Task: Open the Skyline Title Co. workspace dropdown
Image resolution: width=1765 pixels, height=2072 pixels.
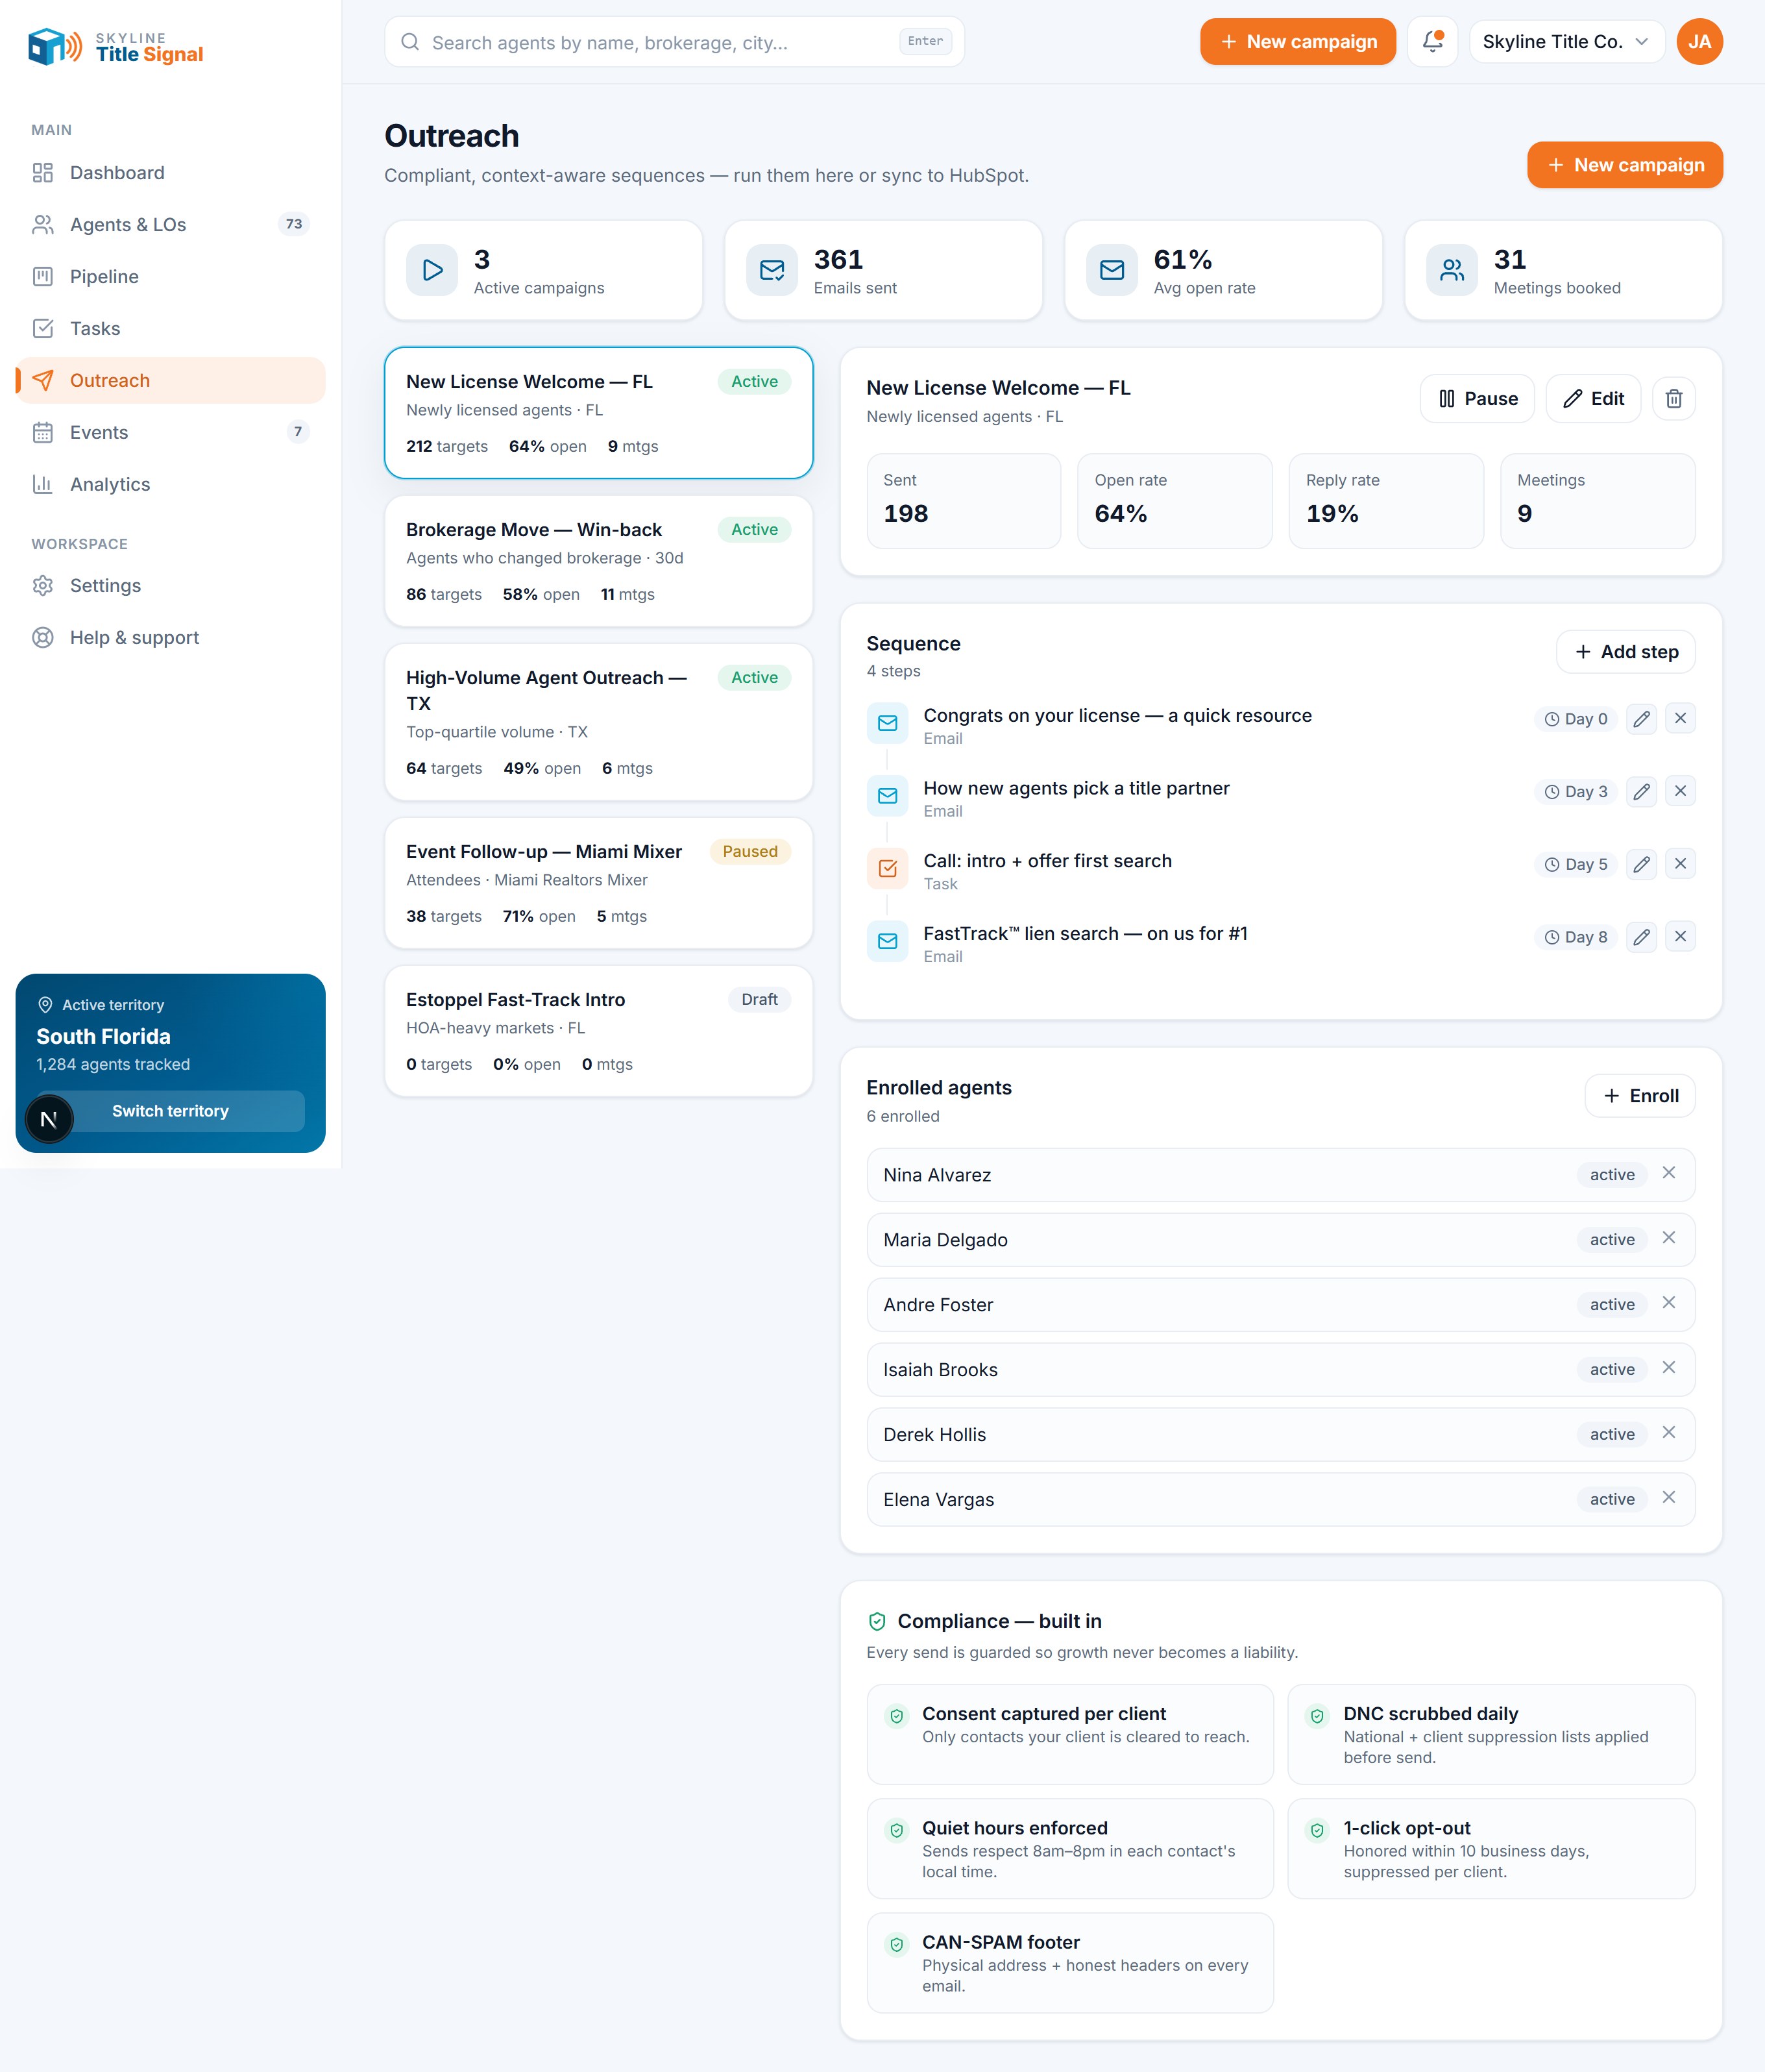Action: (1566, 42)
